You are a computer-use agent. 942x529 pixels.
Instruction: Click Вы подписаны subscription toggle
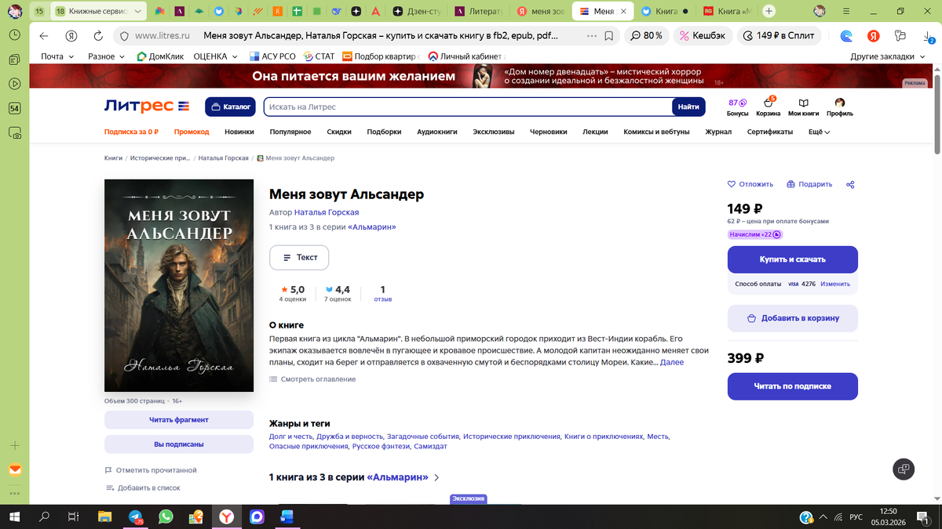tap(178, 444)
